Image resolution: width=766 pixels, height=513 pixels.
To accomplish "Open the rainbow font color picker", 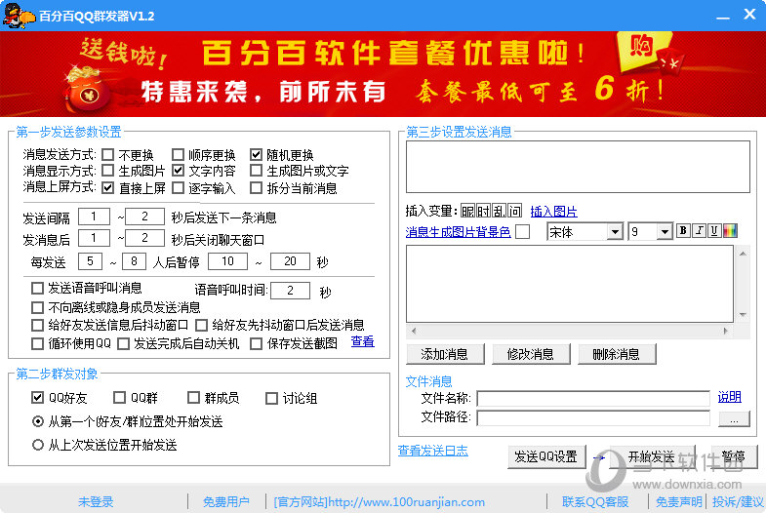I will [730, 230].
